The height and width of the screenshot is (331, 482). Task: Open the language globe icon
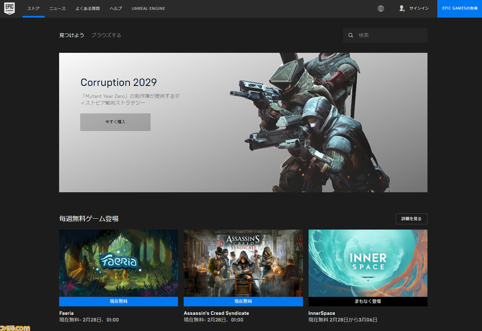pos(381,8)
